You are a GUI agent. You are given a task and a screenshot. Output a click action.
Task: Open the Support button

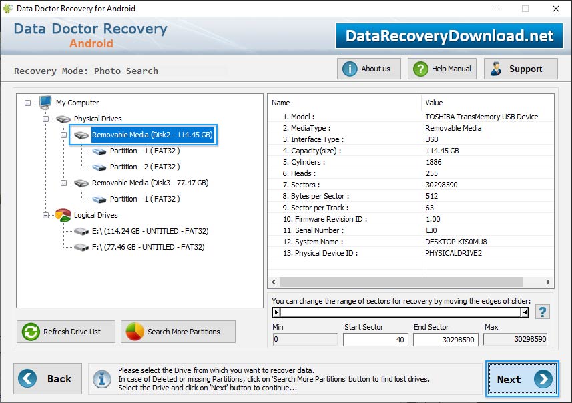(x=521, y=69)
